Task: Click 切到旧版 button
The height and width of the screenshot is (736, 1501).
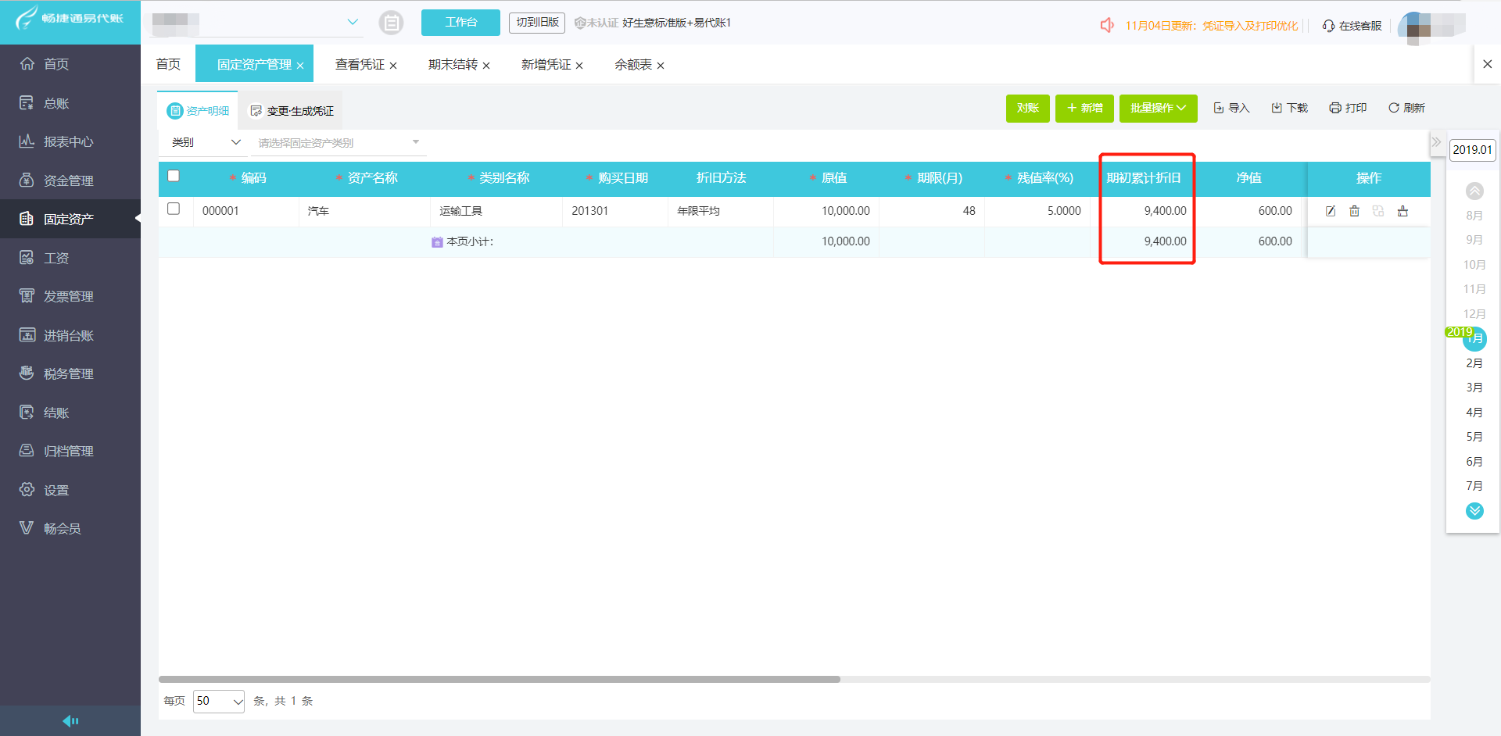Action: 537,23
